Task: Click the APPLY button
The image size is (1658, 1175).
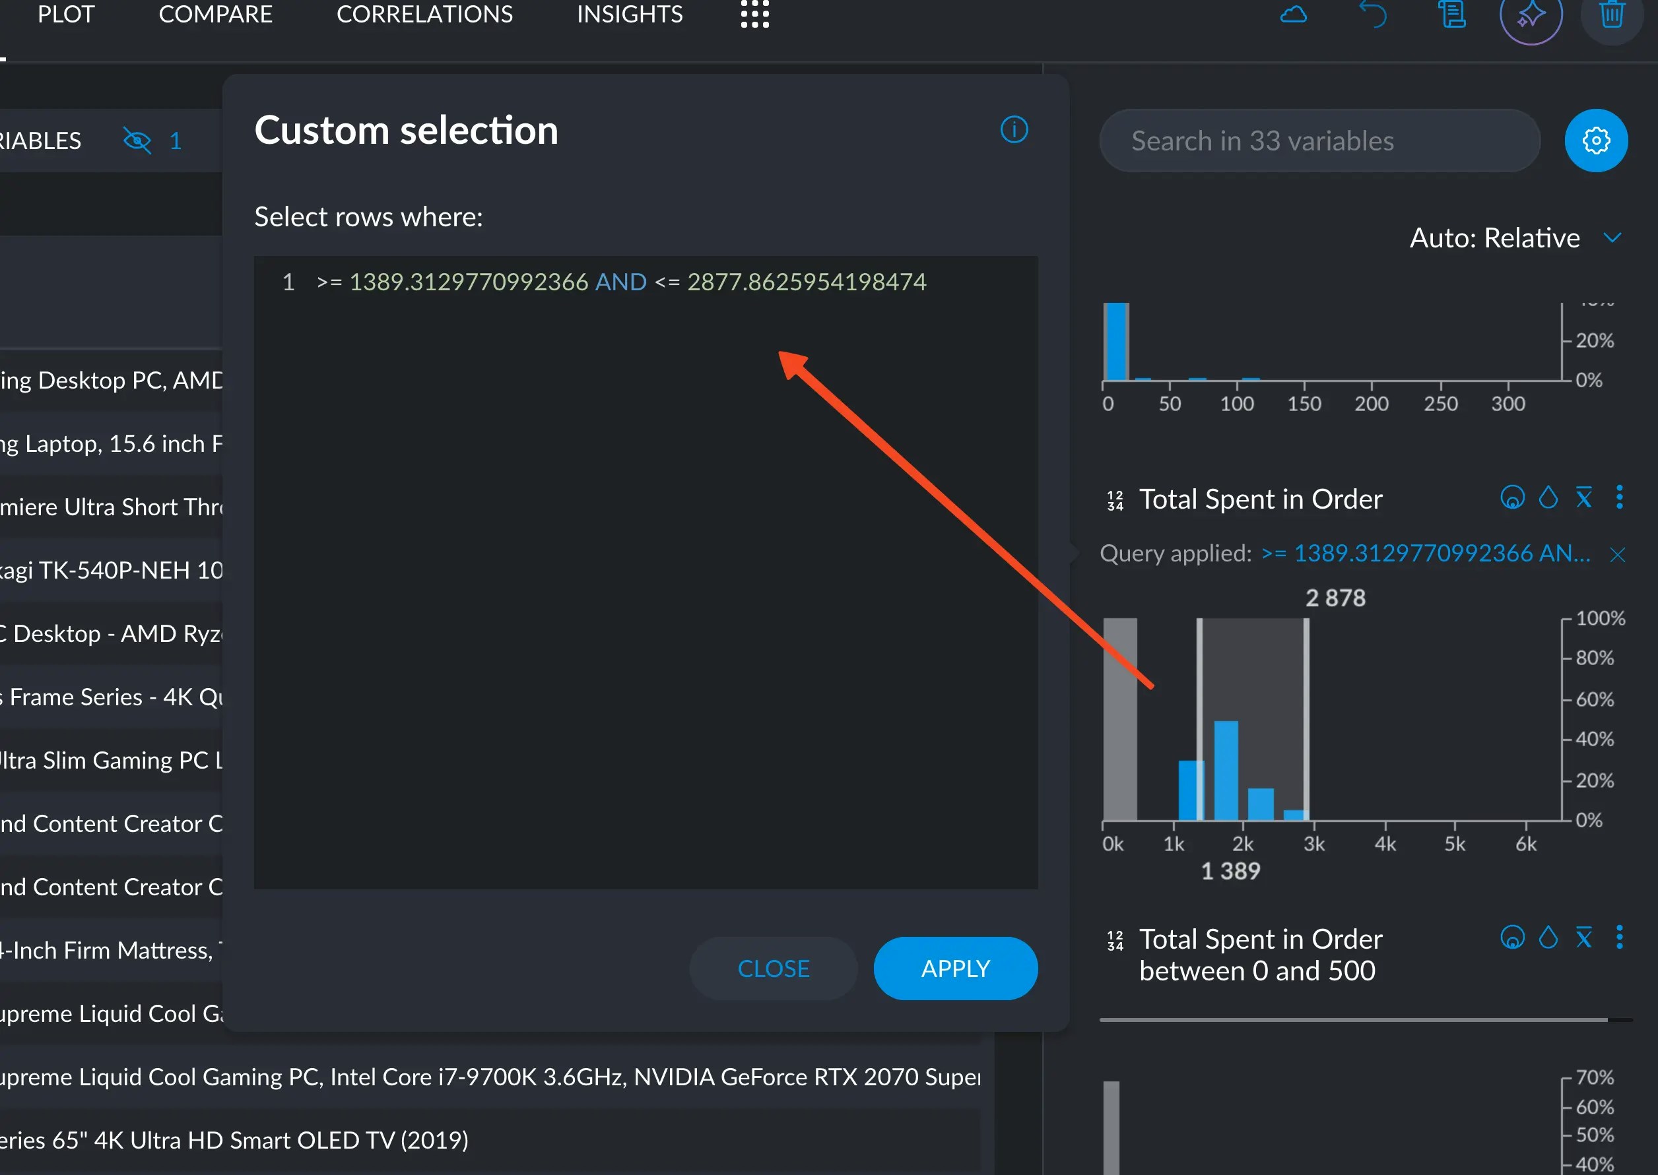Action: coord(954,969)
